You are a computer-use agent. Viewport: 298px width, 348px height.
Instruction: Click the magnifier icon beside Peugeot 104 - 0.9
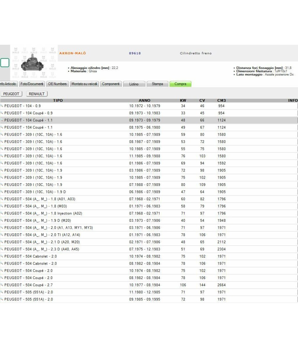[x=2, y=106]
